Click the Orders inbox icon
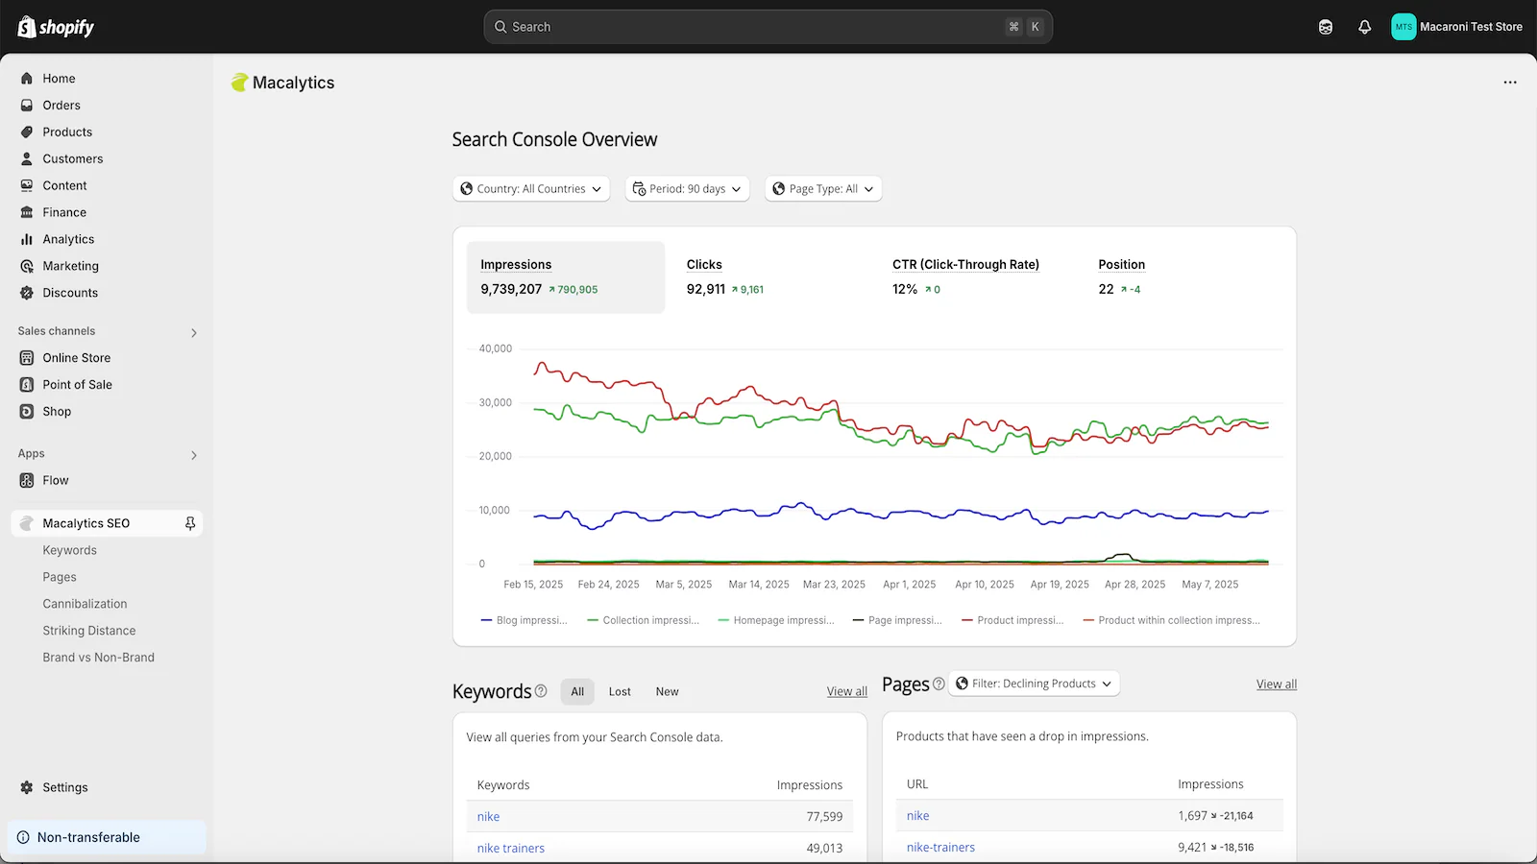1537x864 pixels. [x=27, y=106]
